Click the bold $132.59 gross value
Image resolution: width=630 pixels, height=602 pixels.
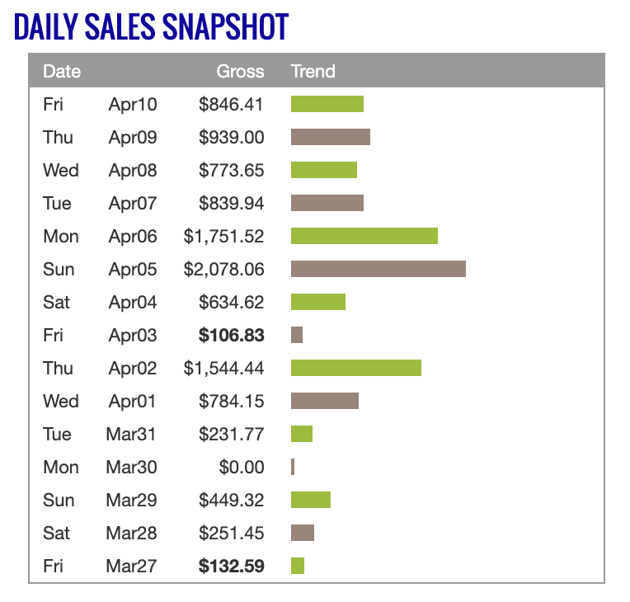[231, 566]
